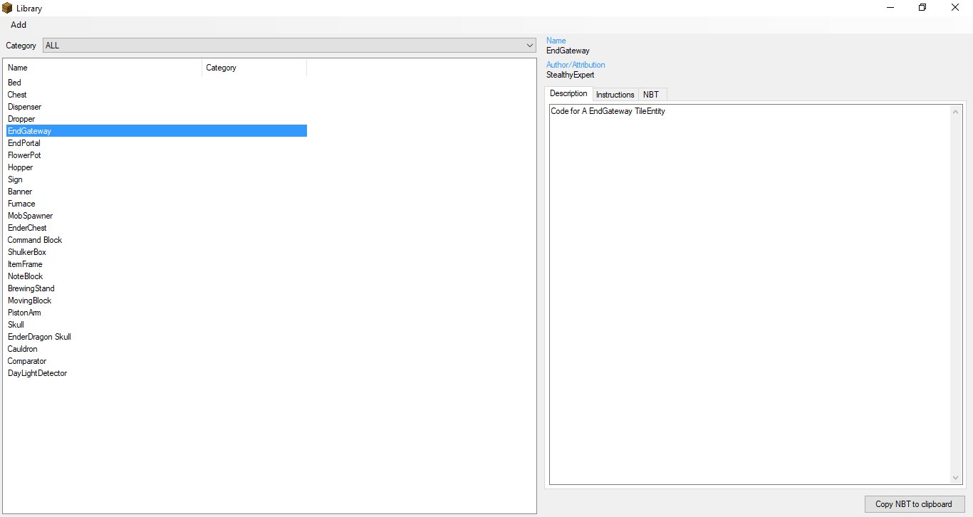The width and height of the screenshot is (973, 517).
Task: Select the EnderChest entry
Action: 27,228
